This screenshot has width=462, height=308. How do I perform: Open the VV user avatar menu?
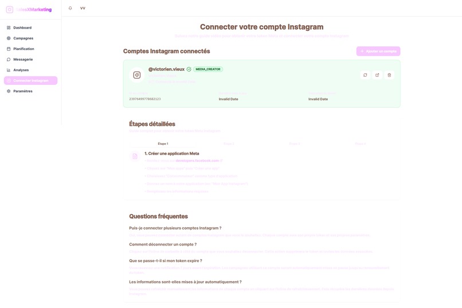tap(83, 8)
